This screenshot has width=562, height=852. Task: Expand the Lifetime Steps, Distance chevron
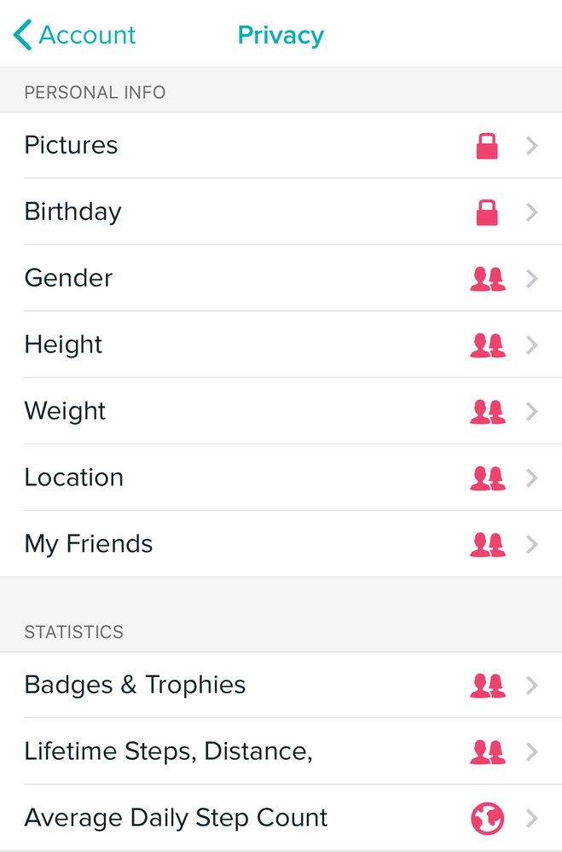[x=532, y=752]
